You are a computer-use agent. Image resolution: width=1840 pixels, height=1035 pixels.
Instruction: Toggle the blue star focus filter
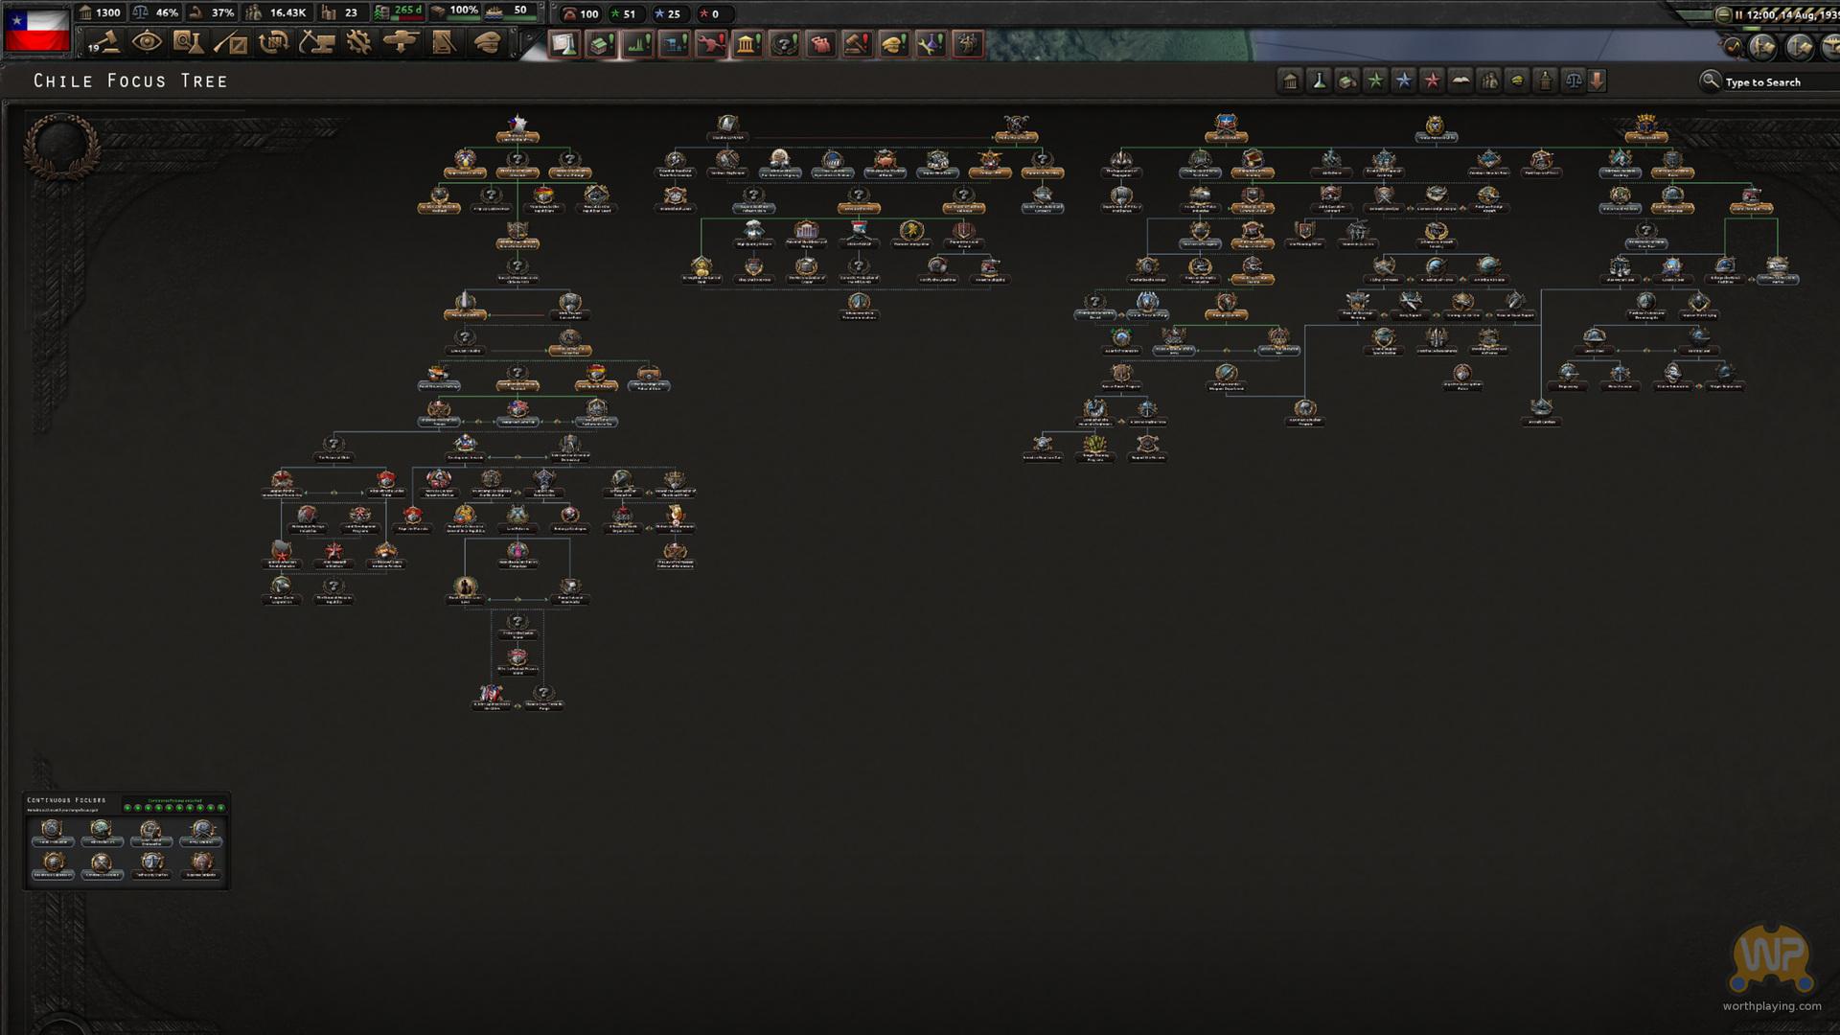1403,81
